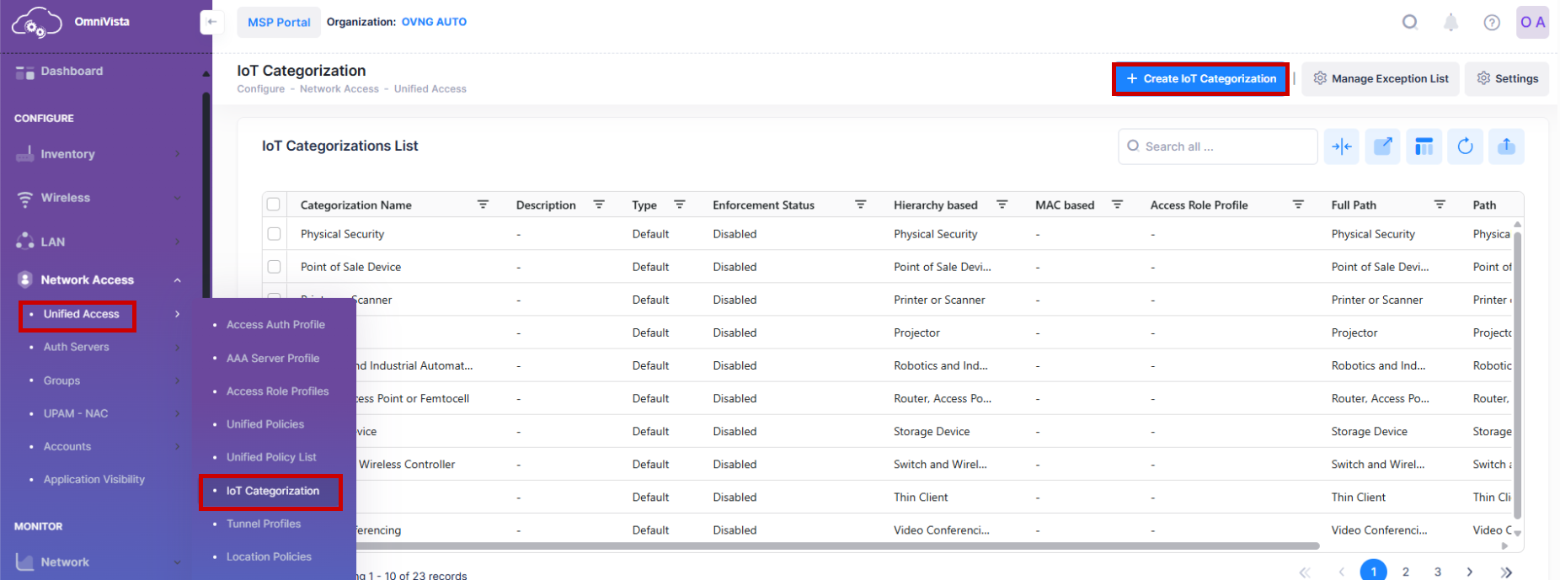Open the help question mark icon
1560x580 pixels.
coord(1491,23)
